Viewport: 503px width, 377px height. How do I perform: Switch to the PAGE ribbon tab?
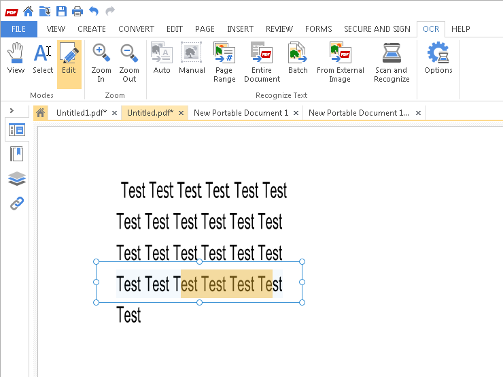click(205, 29)
